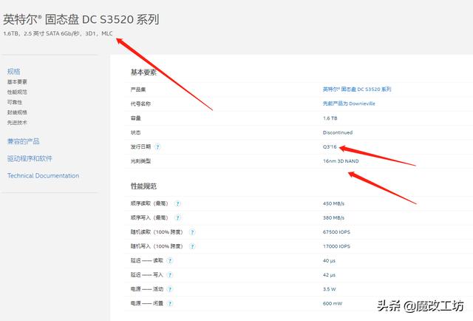Select the 16nm 3D NAND value

(341, 161)
